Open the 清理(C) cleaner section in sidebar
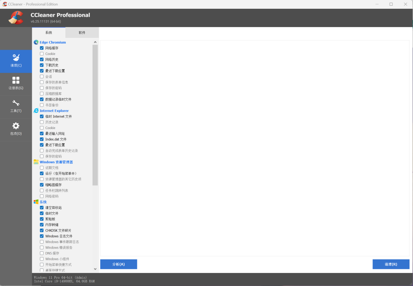Screen dimensions: 413x286 point(16,61)
